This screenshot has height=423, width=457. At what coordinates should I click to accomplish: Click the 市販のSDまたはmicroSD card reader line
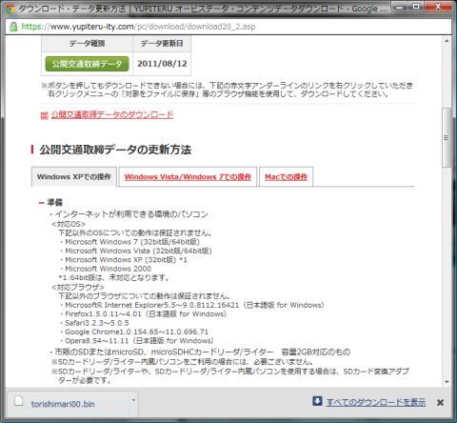click(x=200, y=352)
